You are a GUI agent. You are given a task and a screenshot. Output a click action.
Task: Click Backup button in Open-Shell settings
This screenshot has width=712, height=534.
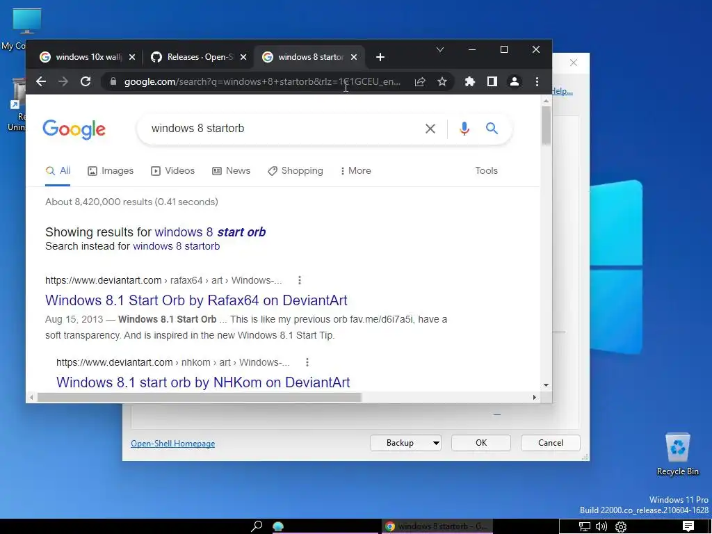400,443
